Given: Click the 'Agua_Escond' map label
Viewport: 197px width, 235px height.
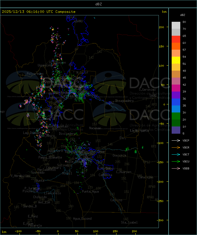Looking at the screenshot, I should tap(82, 219).
